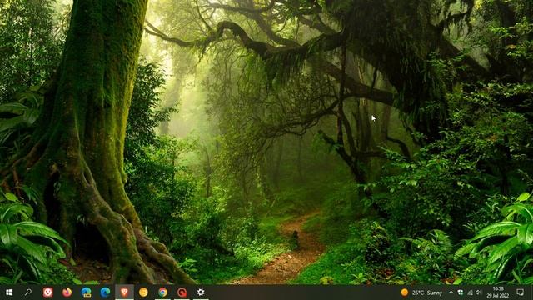Open taskbar search magnifier
The image size is (533, 300).
coord(28,292)
